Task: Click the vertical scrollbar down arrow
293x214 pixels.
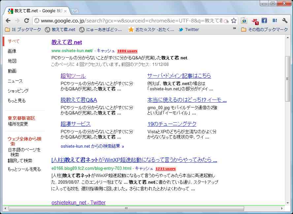Action: [x=288, y=203]
